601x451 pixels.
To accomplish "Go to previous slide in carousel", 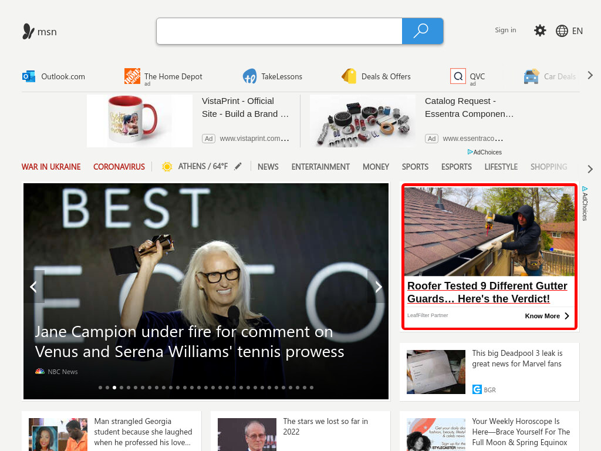I will [x=33, y=287].
